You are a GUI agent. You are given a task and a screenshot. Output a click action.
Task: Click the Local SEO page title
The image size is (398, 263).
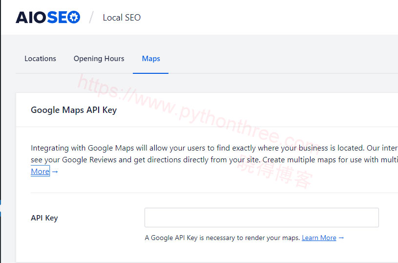[x=122, y=18]
